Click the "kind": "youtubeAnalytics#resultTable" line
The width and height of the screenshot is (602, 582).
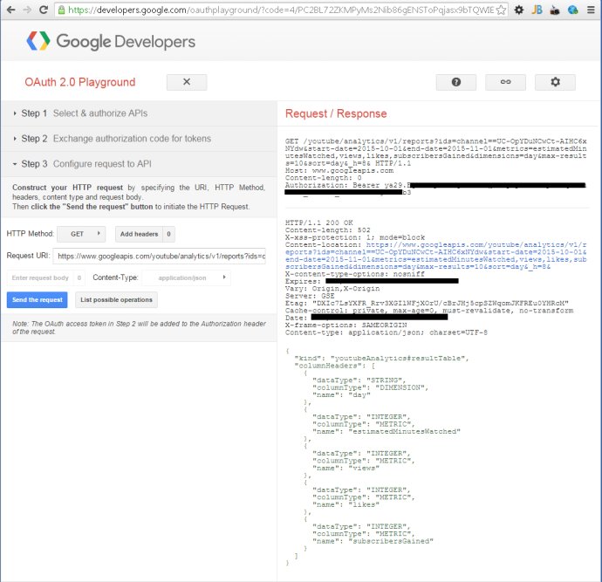pyautogui.click(x=381, y=358)
